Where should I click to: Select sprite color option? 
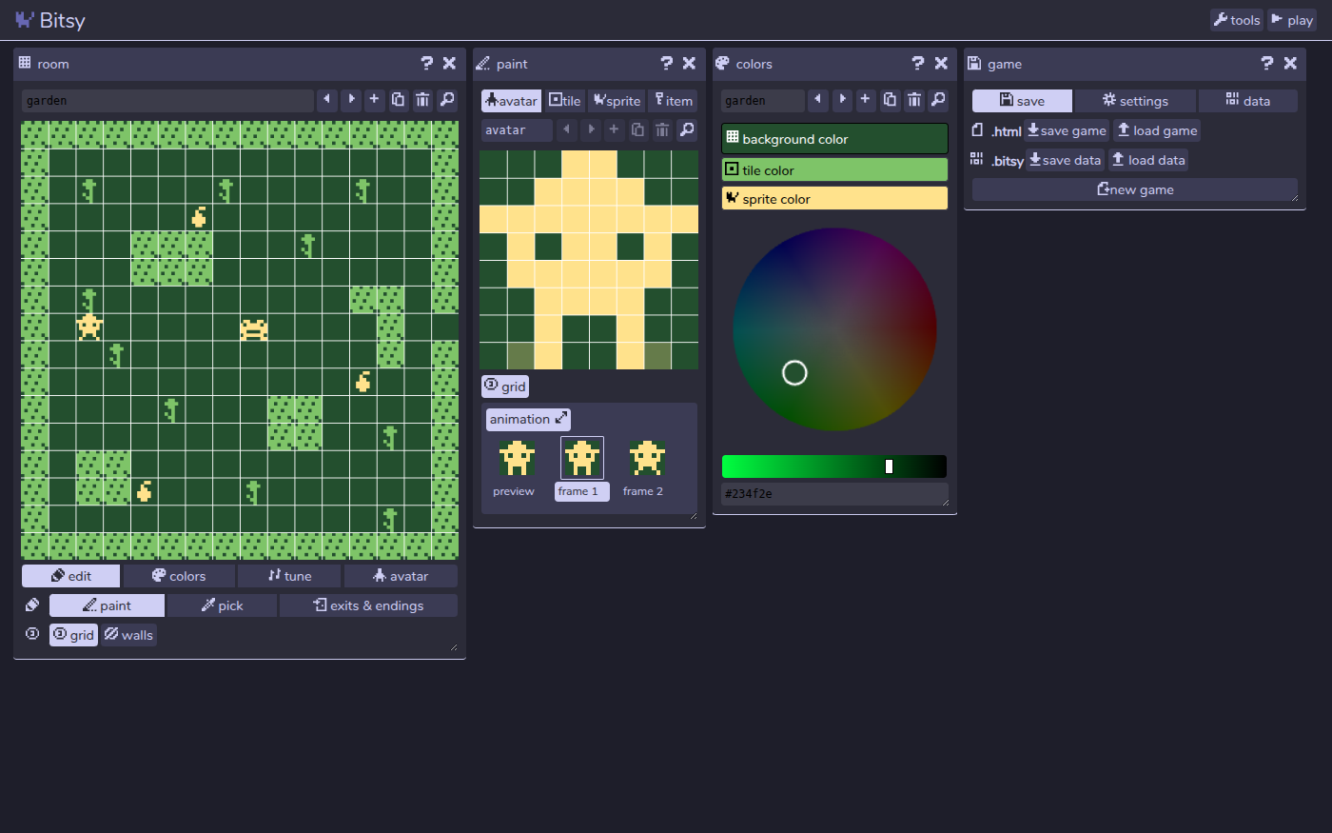[834, 198]
